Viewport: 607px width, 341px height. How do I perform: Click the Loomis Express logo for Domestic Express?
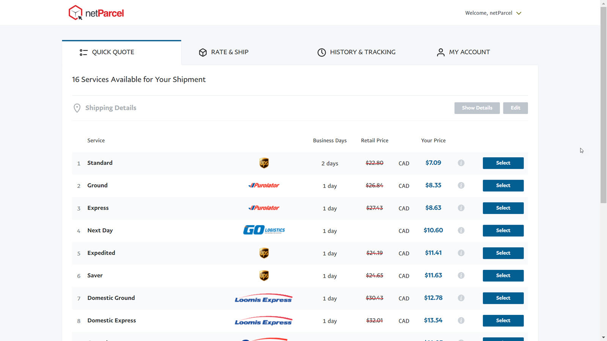click(263, 321)
